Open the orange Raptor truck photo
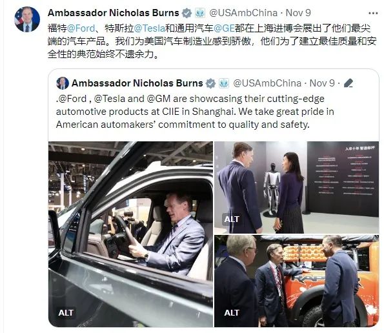The image size is (384, 333). [x=297, y=281]
